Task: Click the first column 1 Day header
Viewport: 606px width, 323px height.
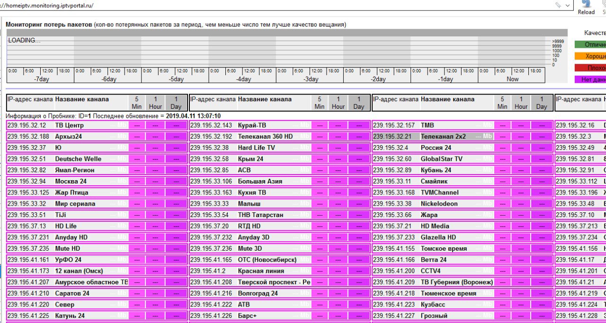Action: pyautogui.click(x=176, y=103)
